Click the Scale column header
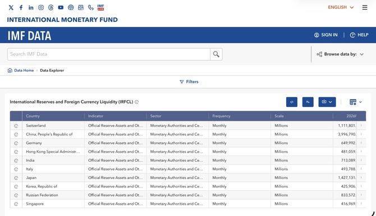This screenshot has width=376, height=216. [x=302, y=116]
